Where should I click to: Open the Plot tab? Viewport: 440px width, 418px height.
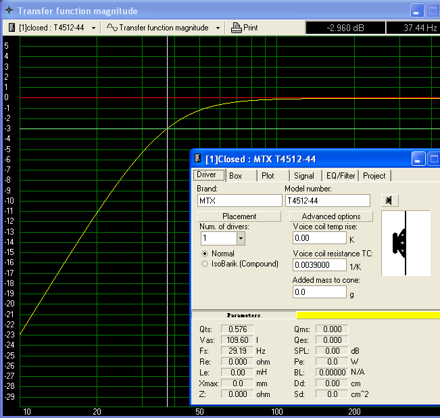pyautogui.click(x=273, y=176)
